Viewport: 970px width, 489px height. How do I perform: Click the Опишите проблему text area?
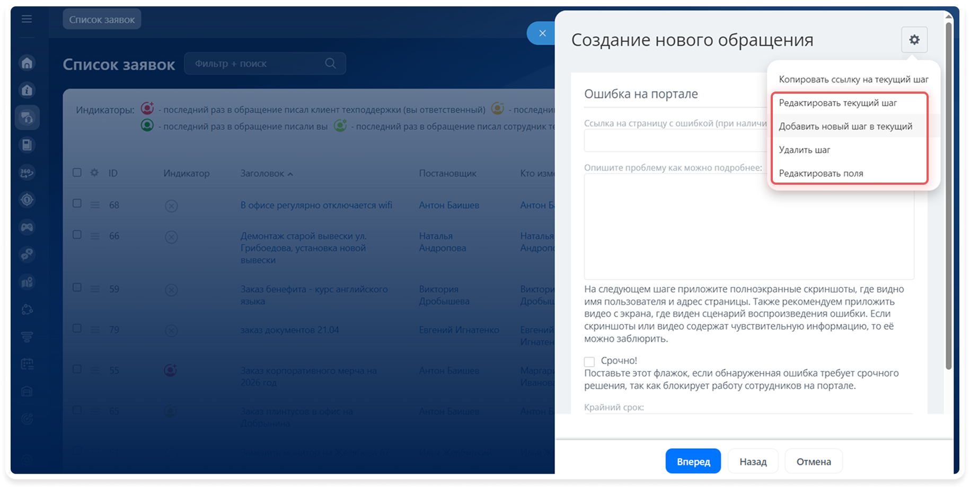[x=749, y=227]
